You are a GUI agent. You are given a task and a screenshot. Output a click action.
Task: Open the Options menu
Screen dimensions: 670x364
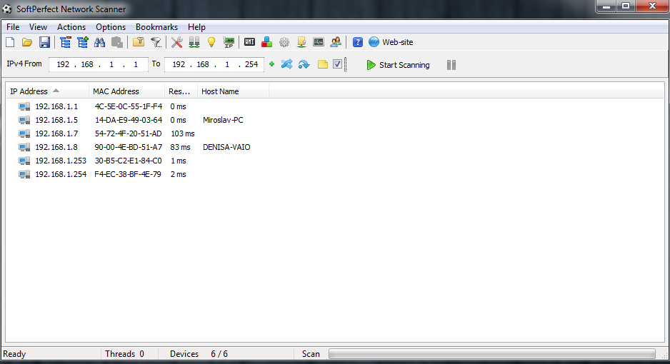click(x=111, y=27)
